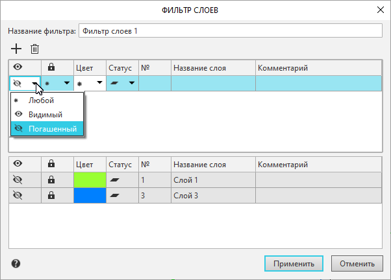Click eye header icon in lower table

tap(18, 164)
